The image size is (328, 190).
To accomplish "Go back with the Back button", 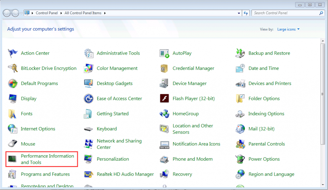I will pos(7,13).
